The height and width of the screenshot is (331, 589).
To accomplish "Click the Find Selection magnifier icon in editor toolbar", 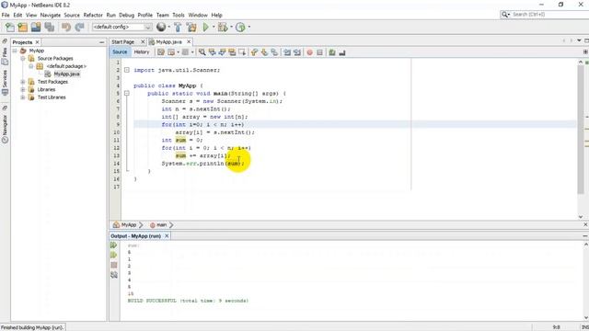I will tap(202, 52).
